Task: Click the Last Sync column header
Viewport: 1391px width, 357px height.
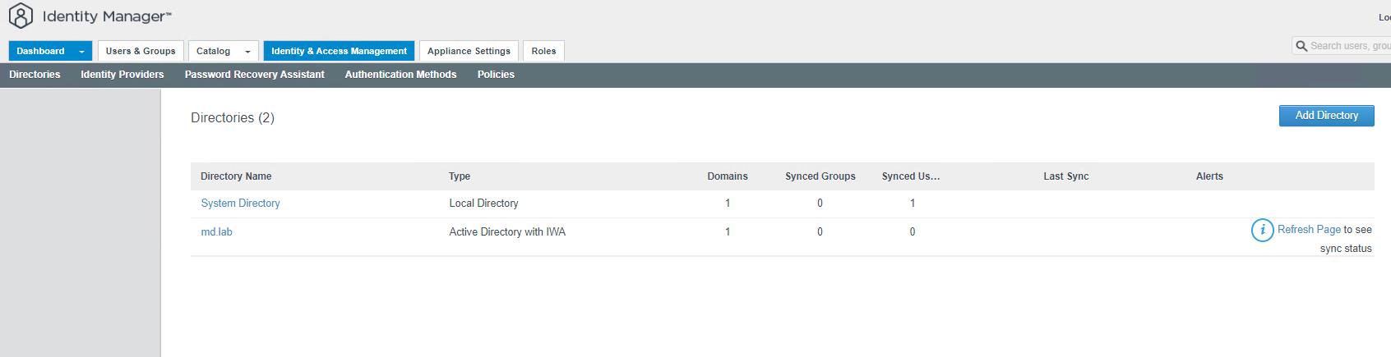Action: 1066,176
